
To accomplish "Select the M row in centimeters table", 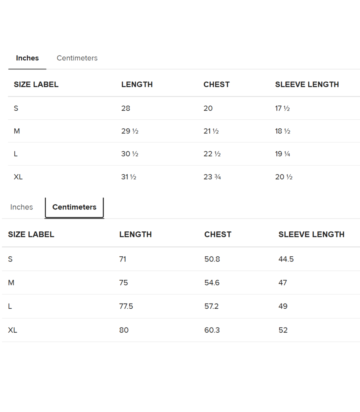I will click(181, 282).
